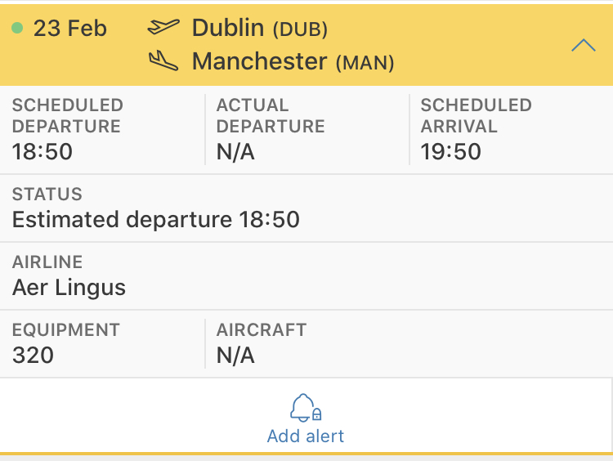Click the Estimated departure 18:50 status

(156, 220)
